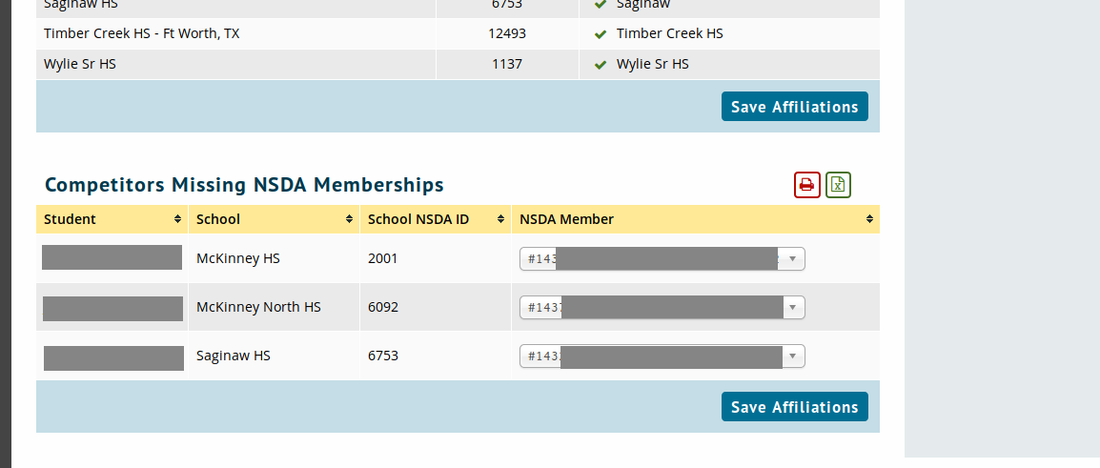Click the McKinney HS school cell
This screenshot has height=468, width=1100.
coord(237,258)
